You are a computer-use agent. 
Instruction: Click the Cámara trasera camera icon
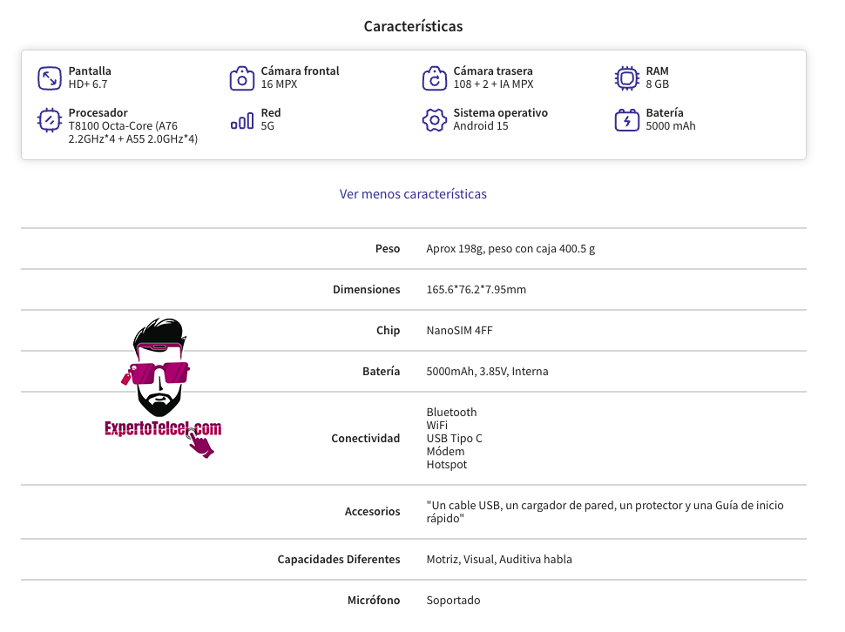coord(435,78)
